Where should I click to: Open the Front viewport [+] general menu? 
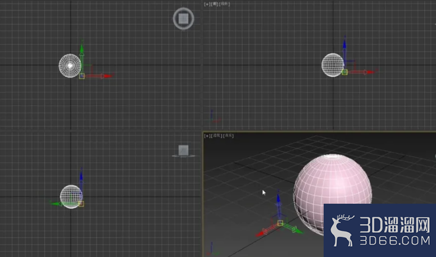coord(207,4)
